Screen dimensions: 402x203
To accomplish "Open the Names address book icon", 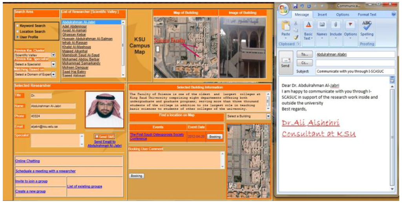I will (322, 25).
